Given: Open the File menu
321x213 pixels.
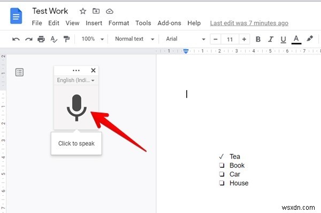Looking at the screenshot, I should (x=37, y=23).
